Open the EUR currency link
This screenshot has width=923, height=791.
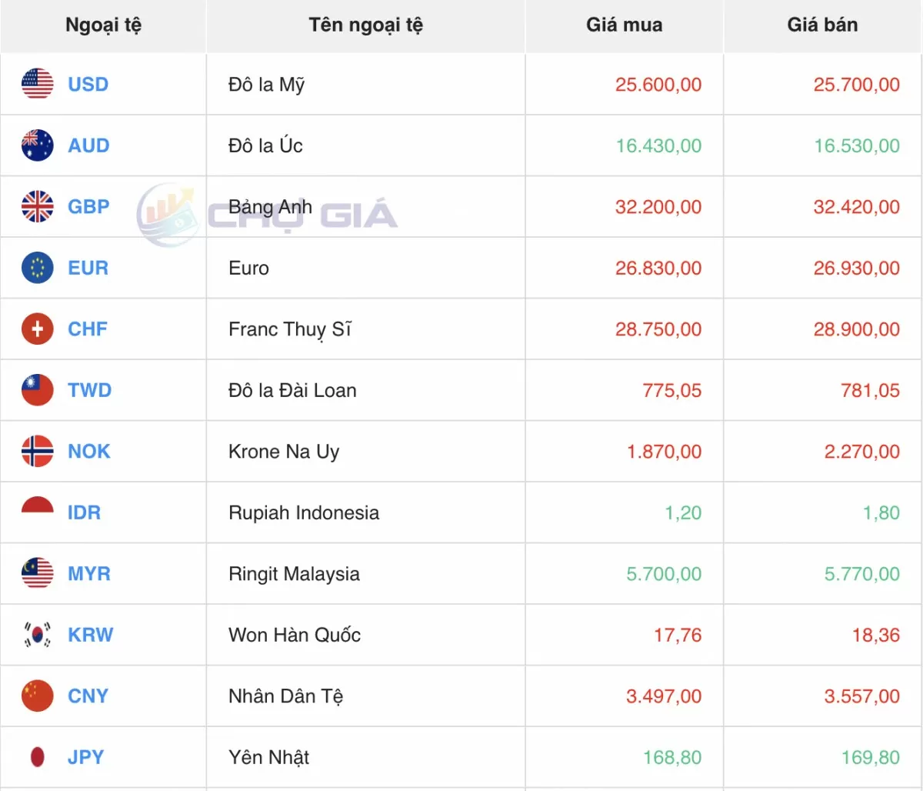click(x=88, y=268)
